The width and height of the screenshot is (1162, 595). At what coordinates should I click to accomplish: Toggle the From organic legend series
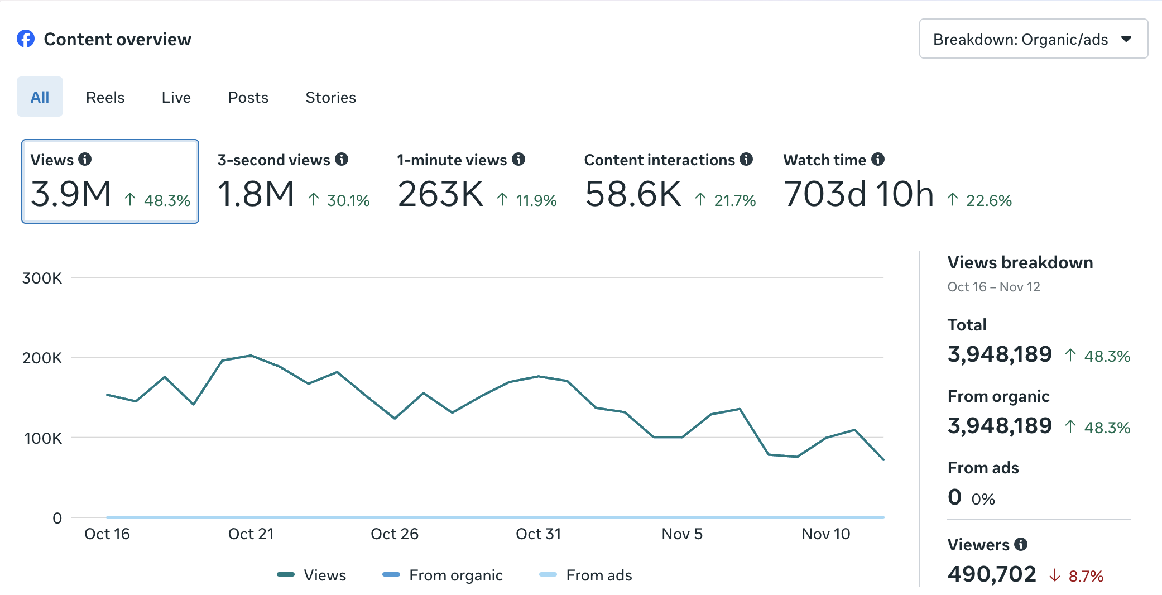[443, 575]
